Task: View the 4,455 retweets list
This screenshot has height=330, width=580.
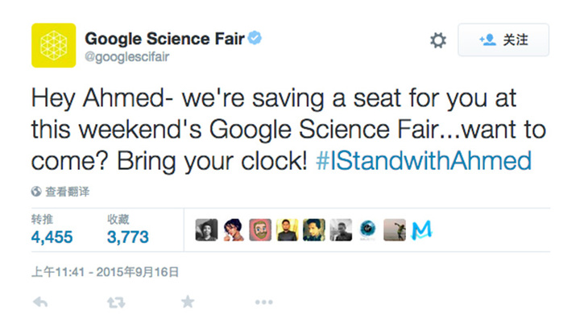Action: tap(52, 237)
